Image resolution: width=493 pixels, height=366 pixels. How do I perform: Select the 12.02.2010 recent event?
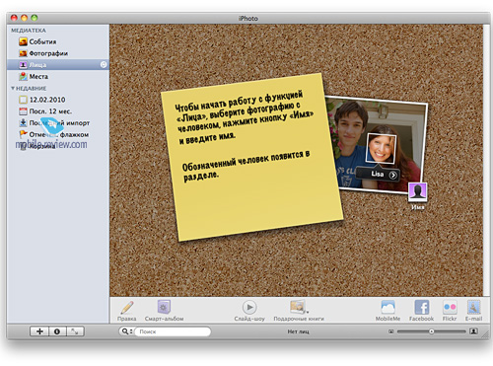click(x=42, y=100)
